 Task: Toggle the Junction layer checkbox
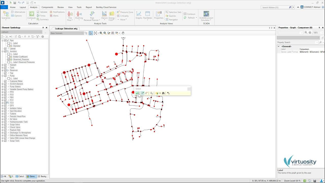[5, 51]
